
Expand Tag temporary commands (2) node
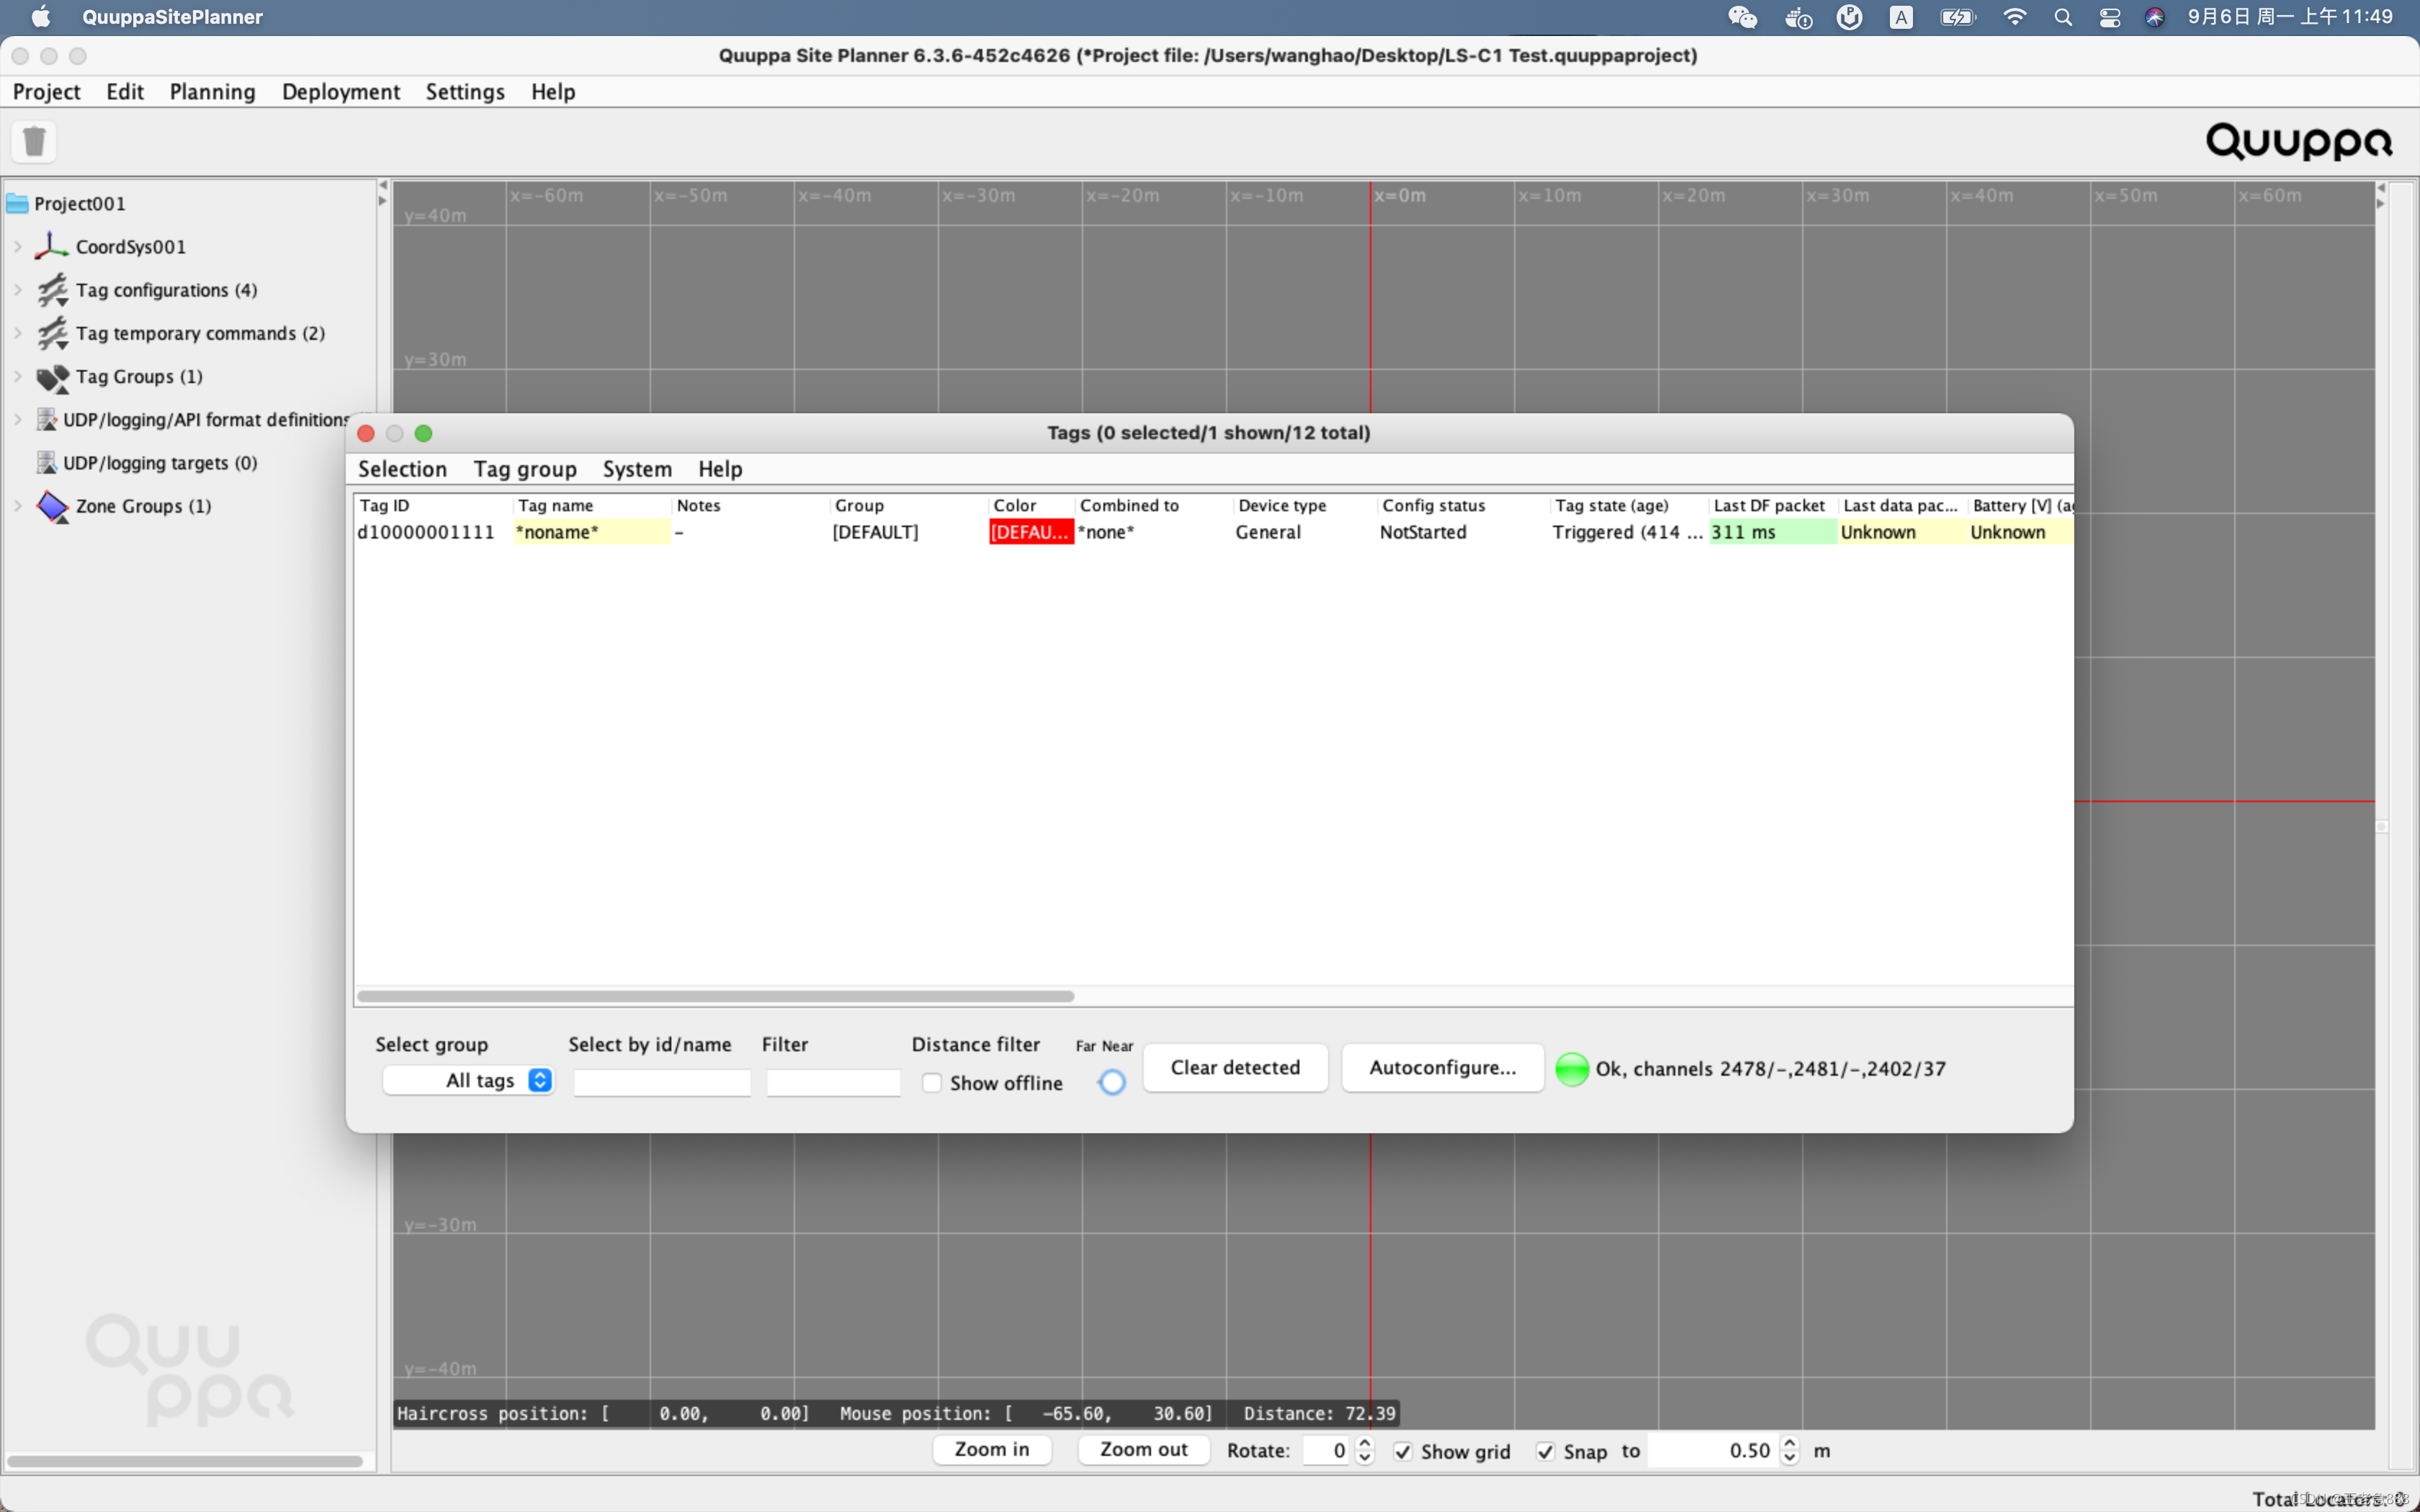tap(18, 333)
